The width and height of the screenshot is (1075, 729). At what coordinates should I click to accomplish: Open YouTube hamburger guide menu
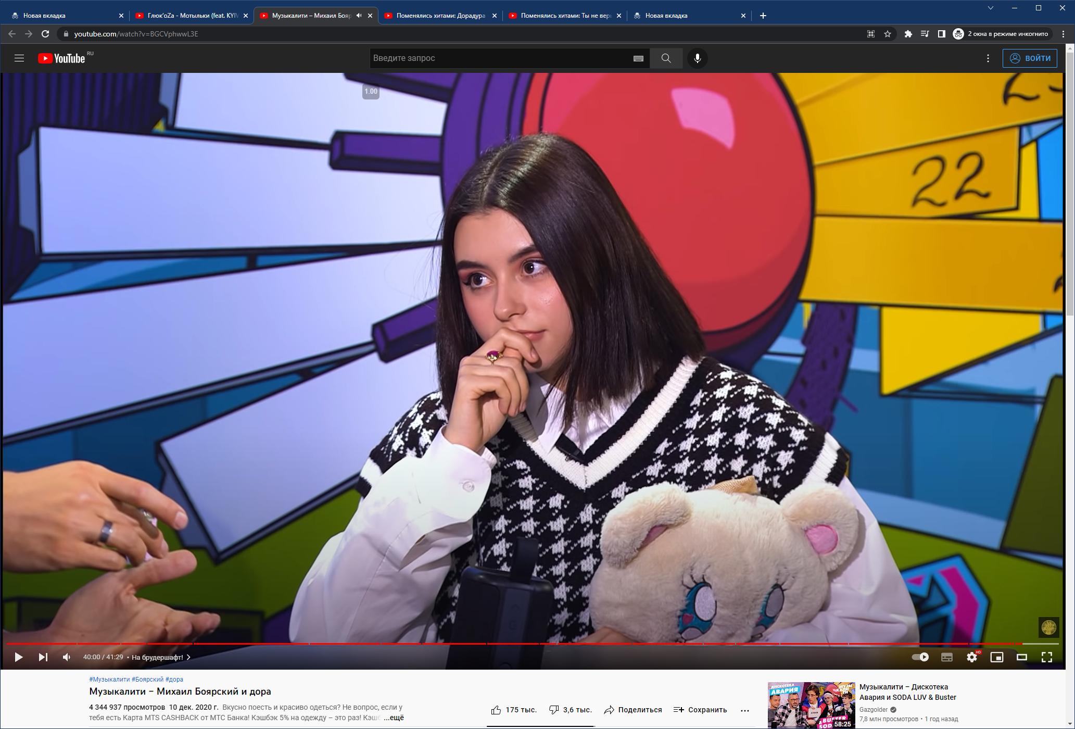click(x=19, y=58)
